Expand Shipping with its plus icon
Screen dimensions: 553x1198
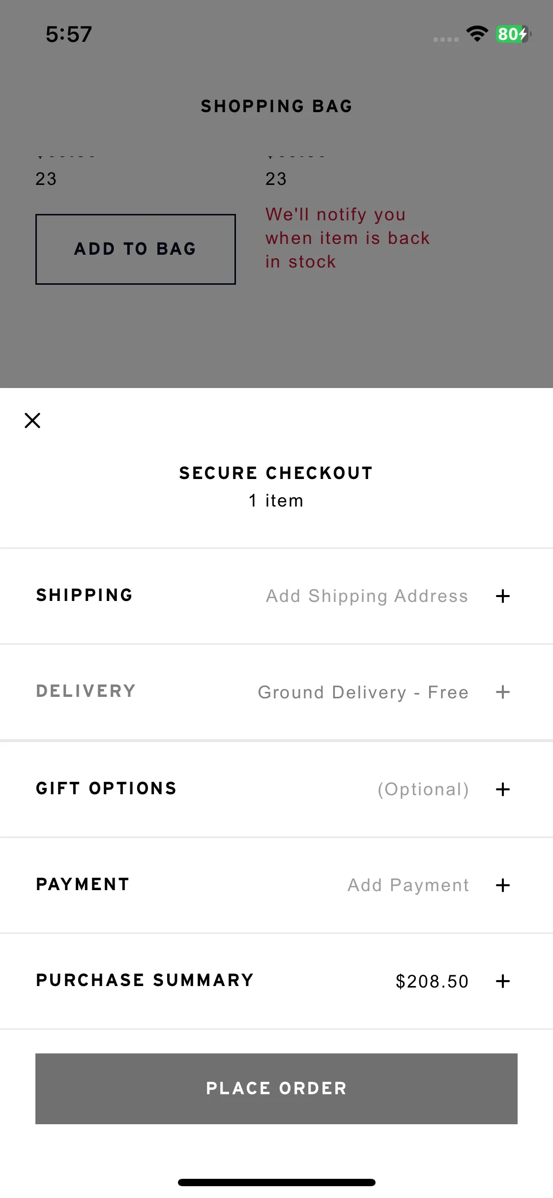click(502, 596)
